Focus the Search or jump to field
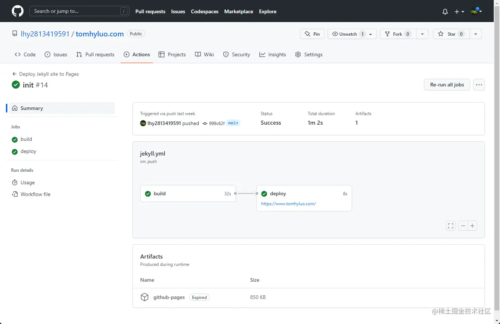Viewport: 500px width, 324px height. click(79, 11)
